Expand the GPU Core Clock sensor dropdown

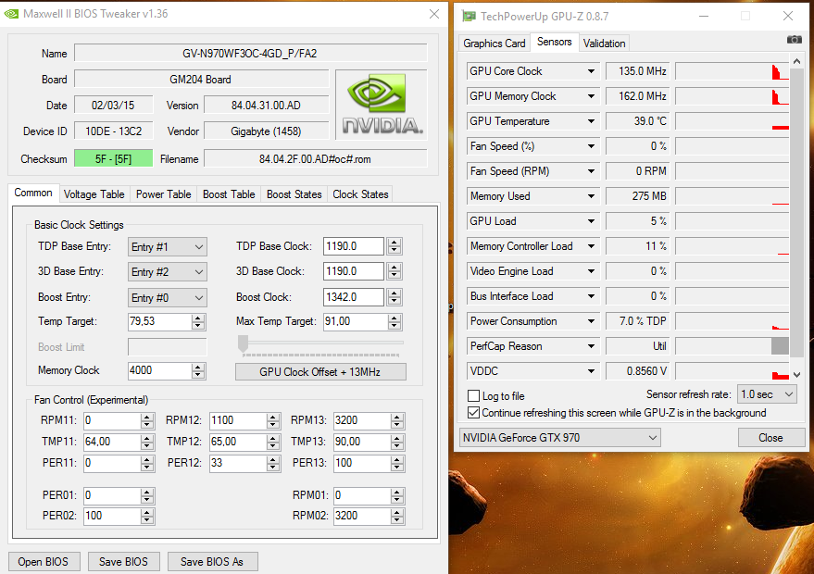(591, 71)
